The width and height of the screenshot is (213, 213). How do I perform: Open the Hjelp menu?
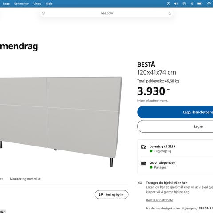coord(49,4)
